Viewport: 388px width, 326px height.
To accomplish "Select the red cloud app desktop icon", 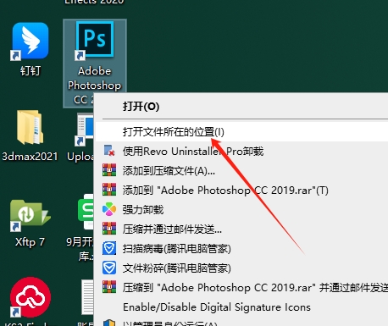I will (30, 297).
